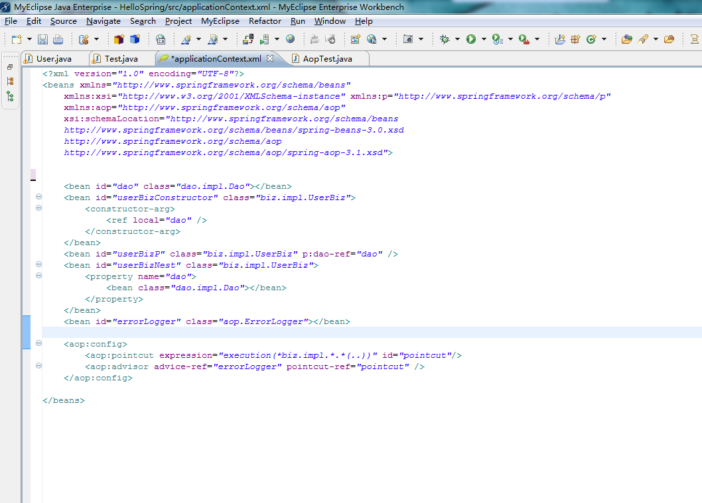Open the web browser globe icon

click(291, 39)
